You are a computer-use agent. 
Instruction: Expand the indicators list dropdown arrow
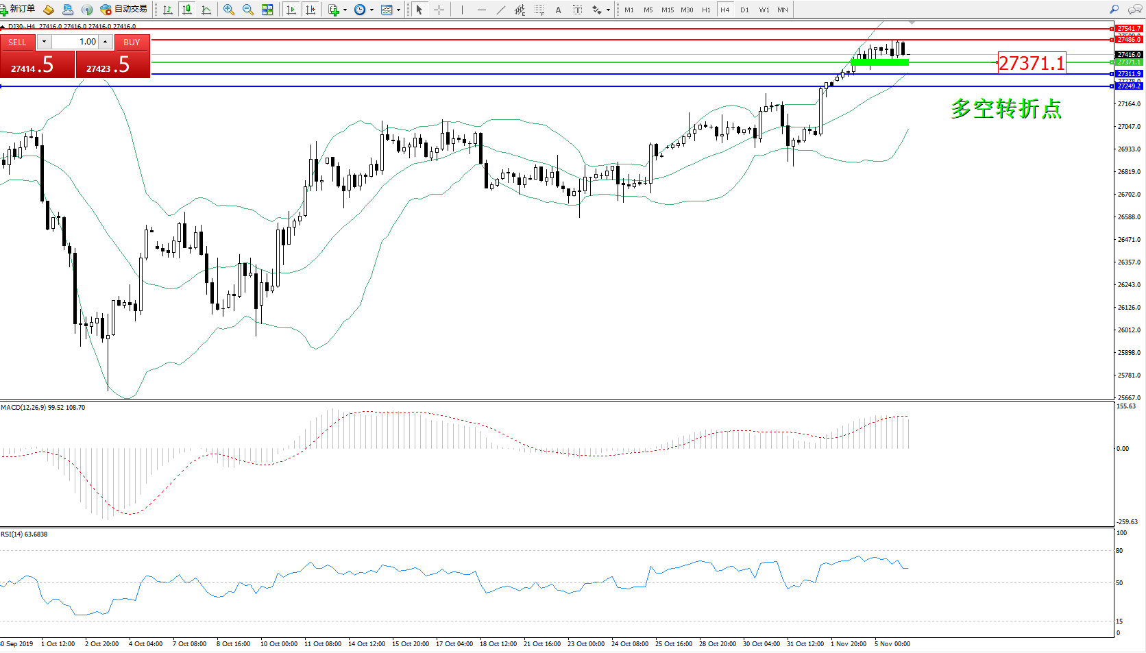click(345, 10)
